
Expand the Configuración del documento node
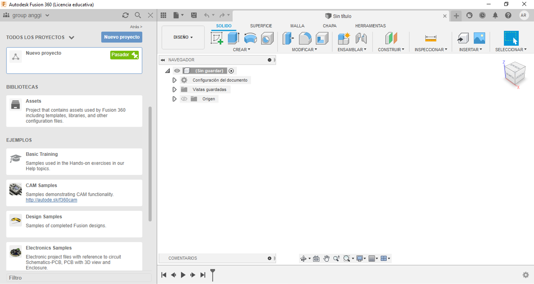(x=174, y=80)
